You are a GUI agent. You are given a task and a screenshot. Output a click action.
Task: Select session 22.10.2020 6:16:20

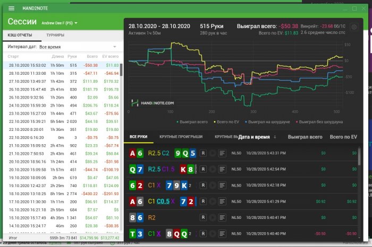click(x=63, y=138)
